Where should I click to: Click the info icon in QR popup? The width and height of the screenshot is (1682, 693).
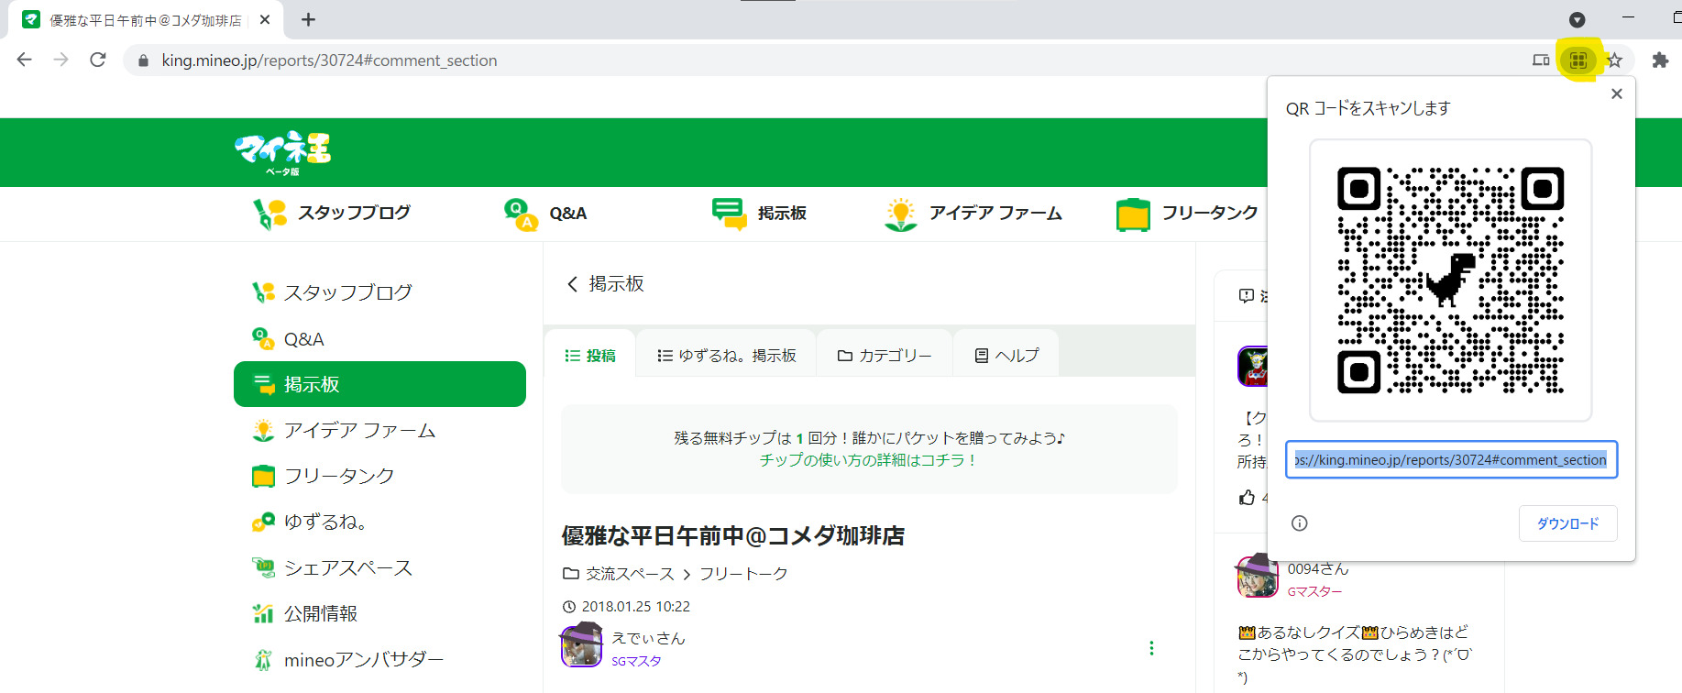pos(1299,523)
